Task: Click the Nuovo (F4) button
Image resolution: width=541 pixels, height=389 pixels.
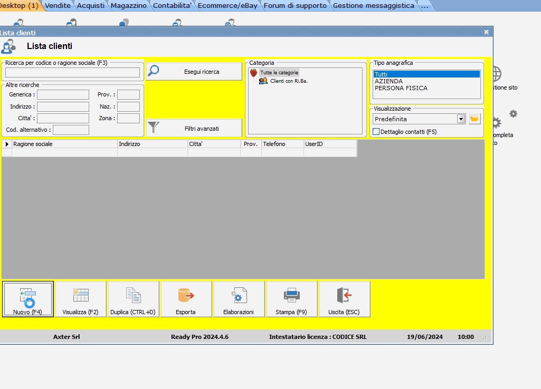Action: [28, 299]
